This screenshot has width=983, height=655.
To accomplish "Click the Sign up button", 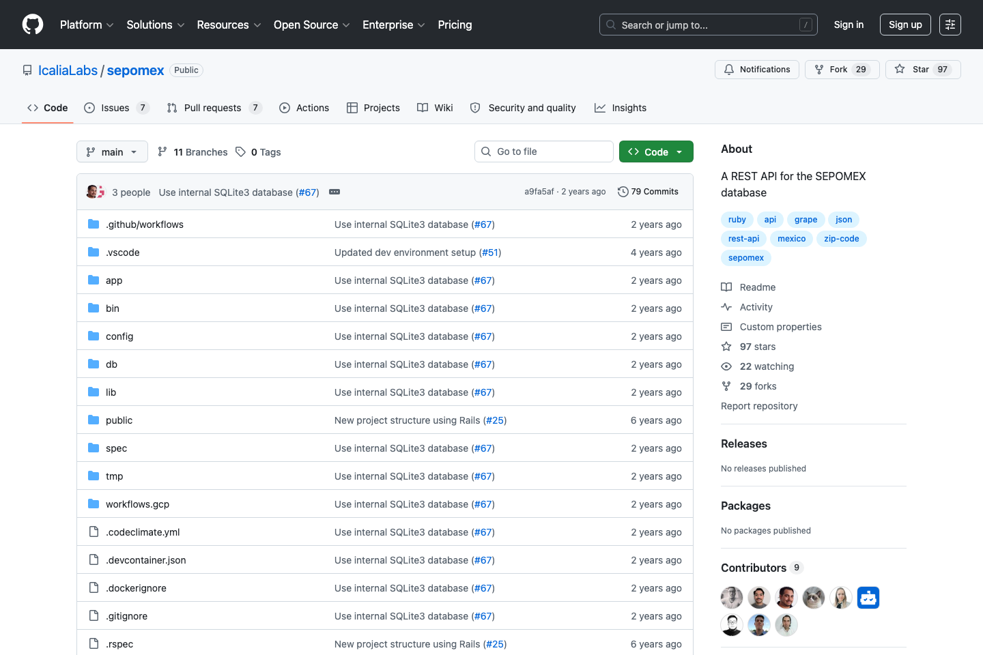I will coord(904,25).
